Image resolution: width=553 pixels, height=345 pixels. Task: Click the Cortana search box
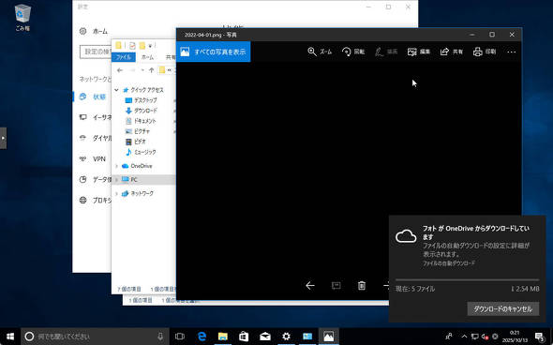[x=96, y=337]
